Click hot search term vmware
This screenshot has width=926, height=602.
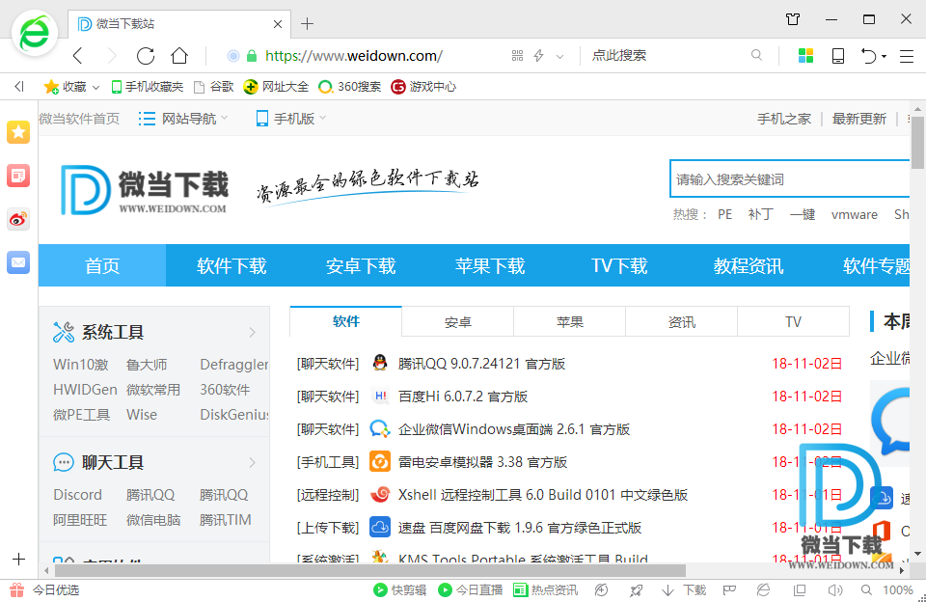(854, 214)
